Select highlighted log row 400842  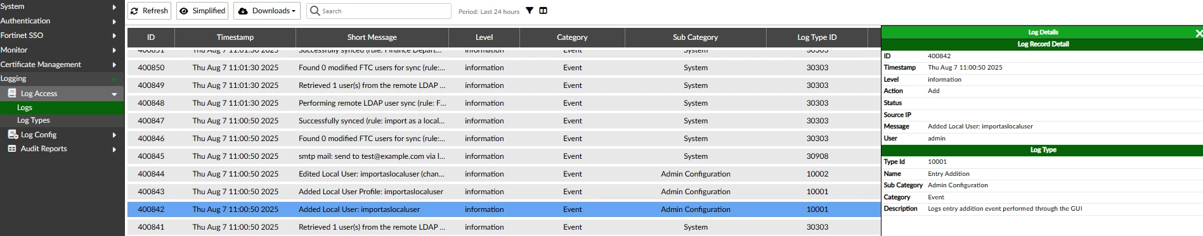pos(504,209)
